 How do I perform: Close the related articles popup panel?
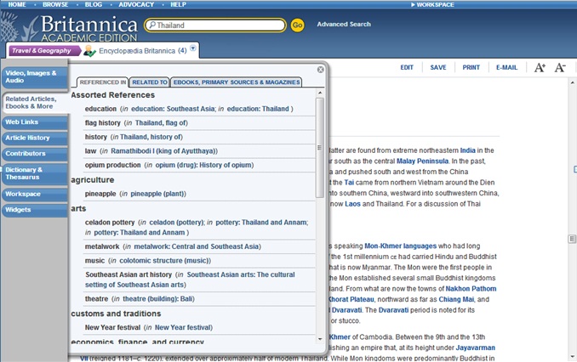(x=321, y=70)
